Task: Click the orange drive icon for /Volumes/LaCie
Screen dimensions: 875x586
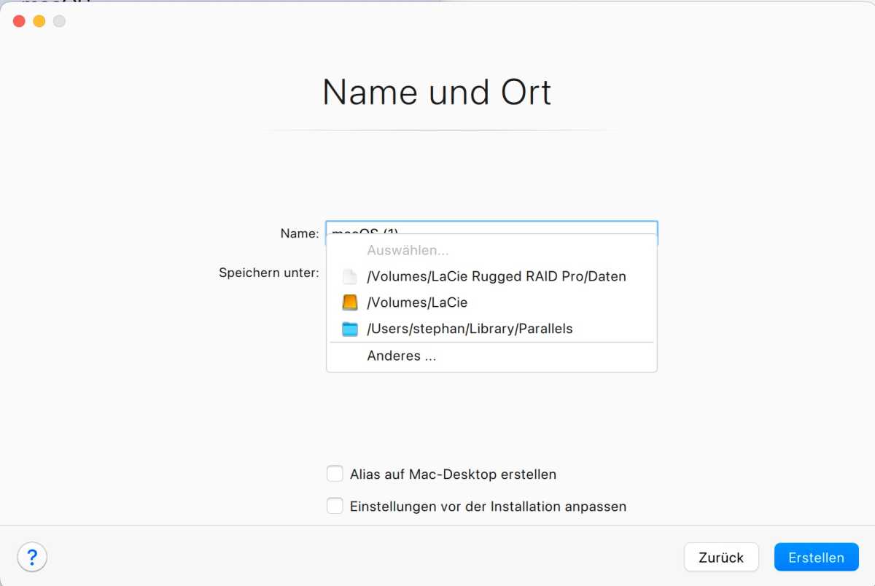Action: point(350,302)
